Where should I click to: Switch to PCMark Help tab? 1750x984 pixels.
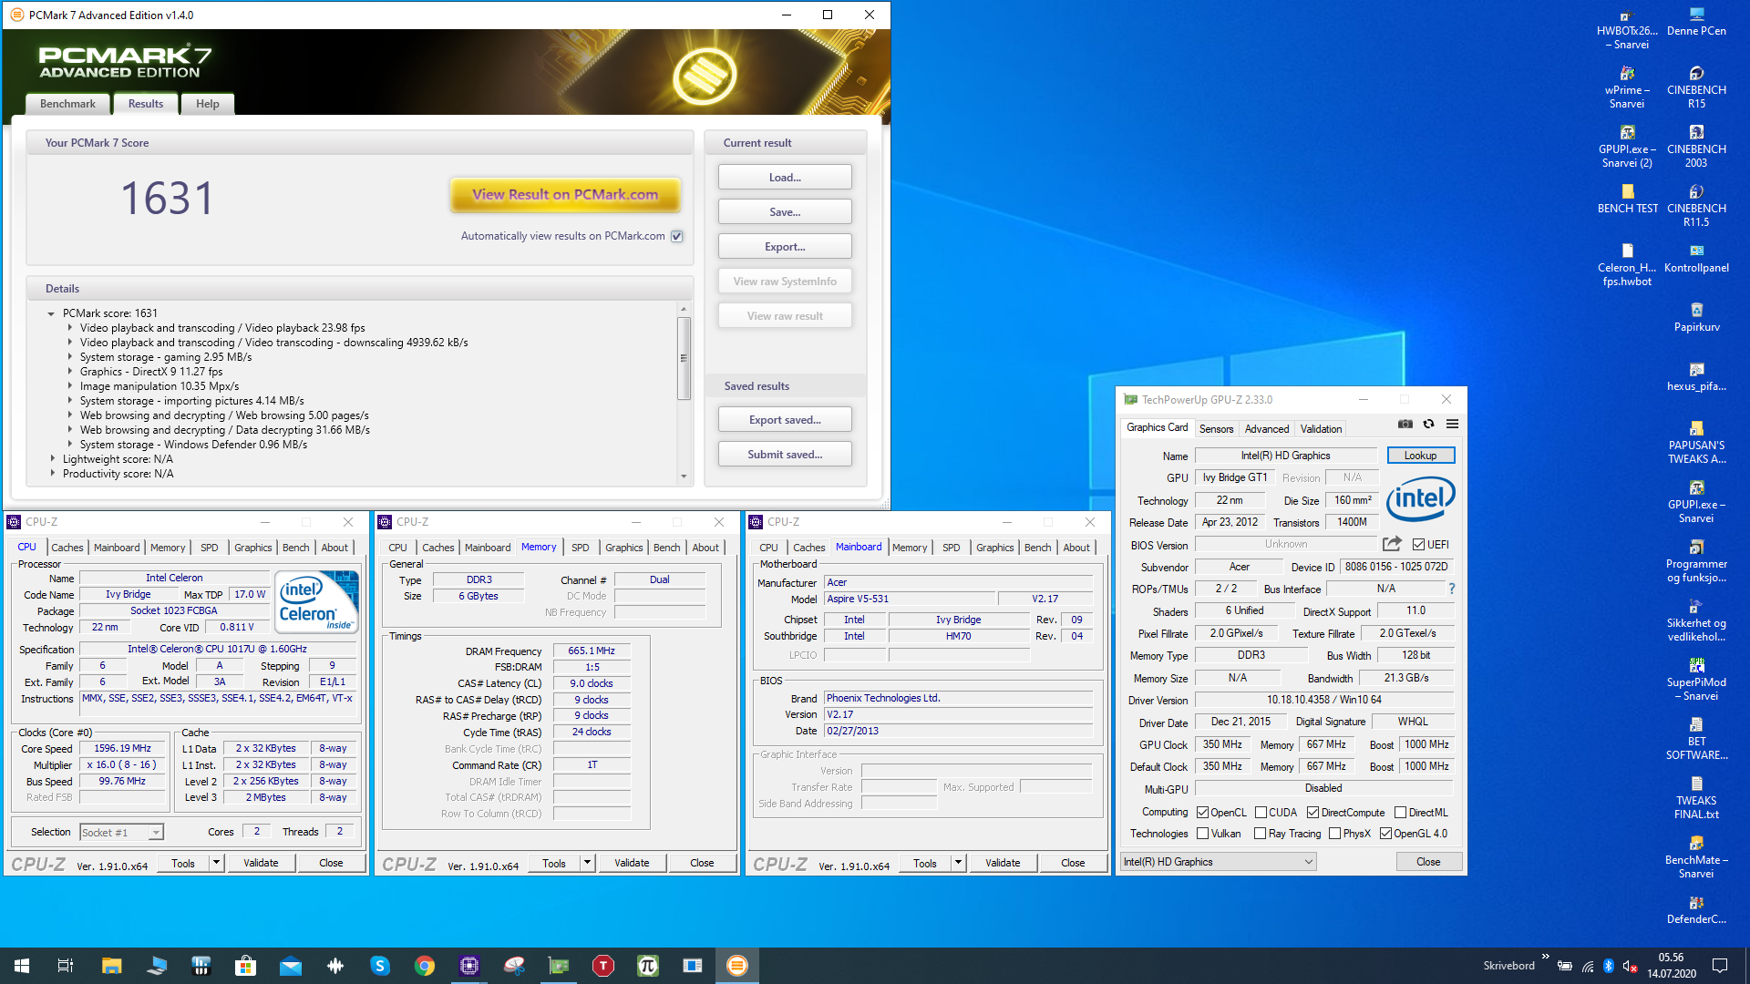(207, 104)
